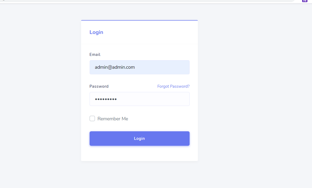Focus the Email input field
This screenshot has width=312, height=188.
pyautogui.click(x=139, y=67)
